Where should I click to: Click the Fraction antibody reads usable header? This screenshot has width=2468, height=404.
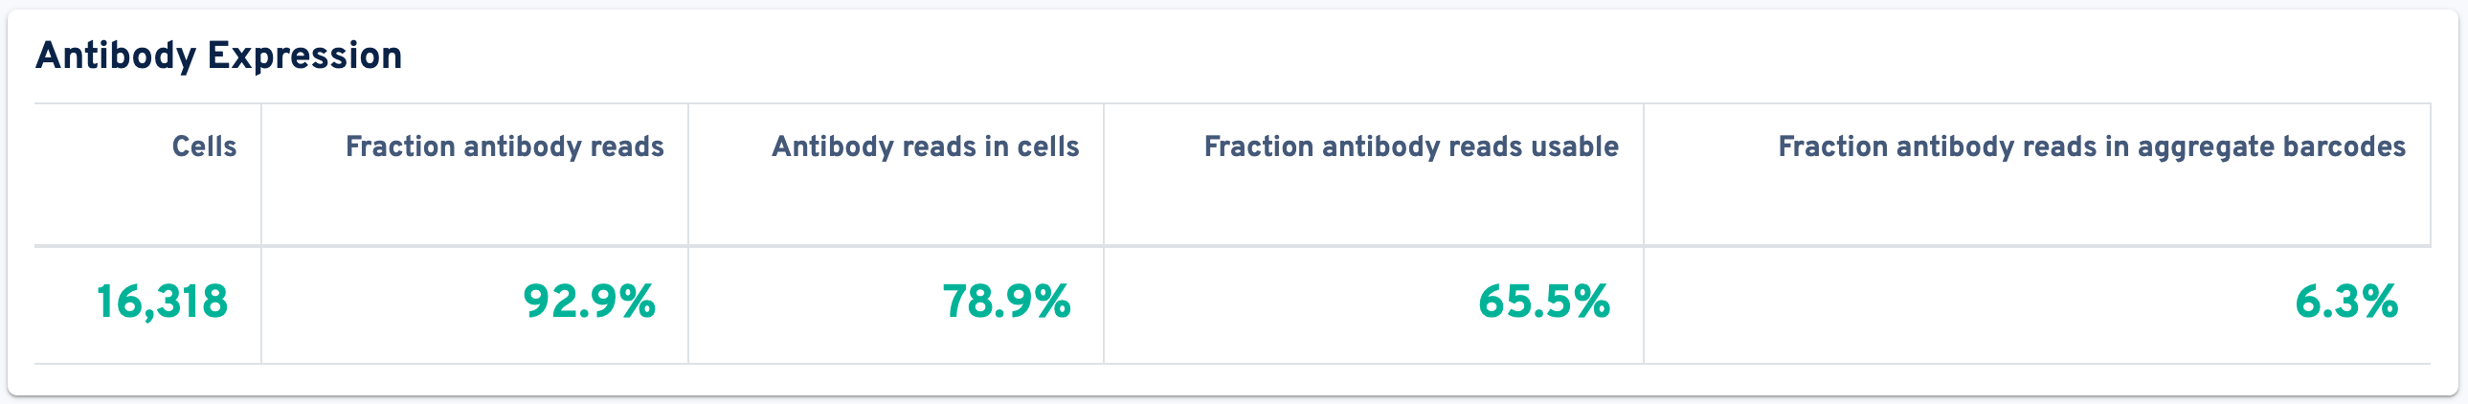click(1410, 146)
